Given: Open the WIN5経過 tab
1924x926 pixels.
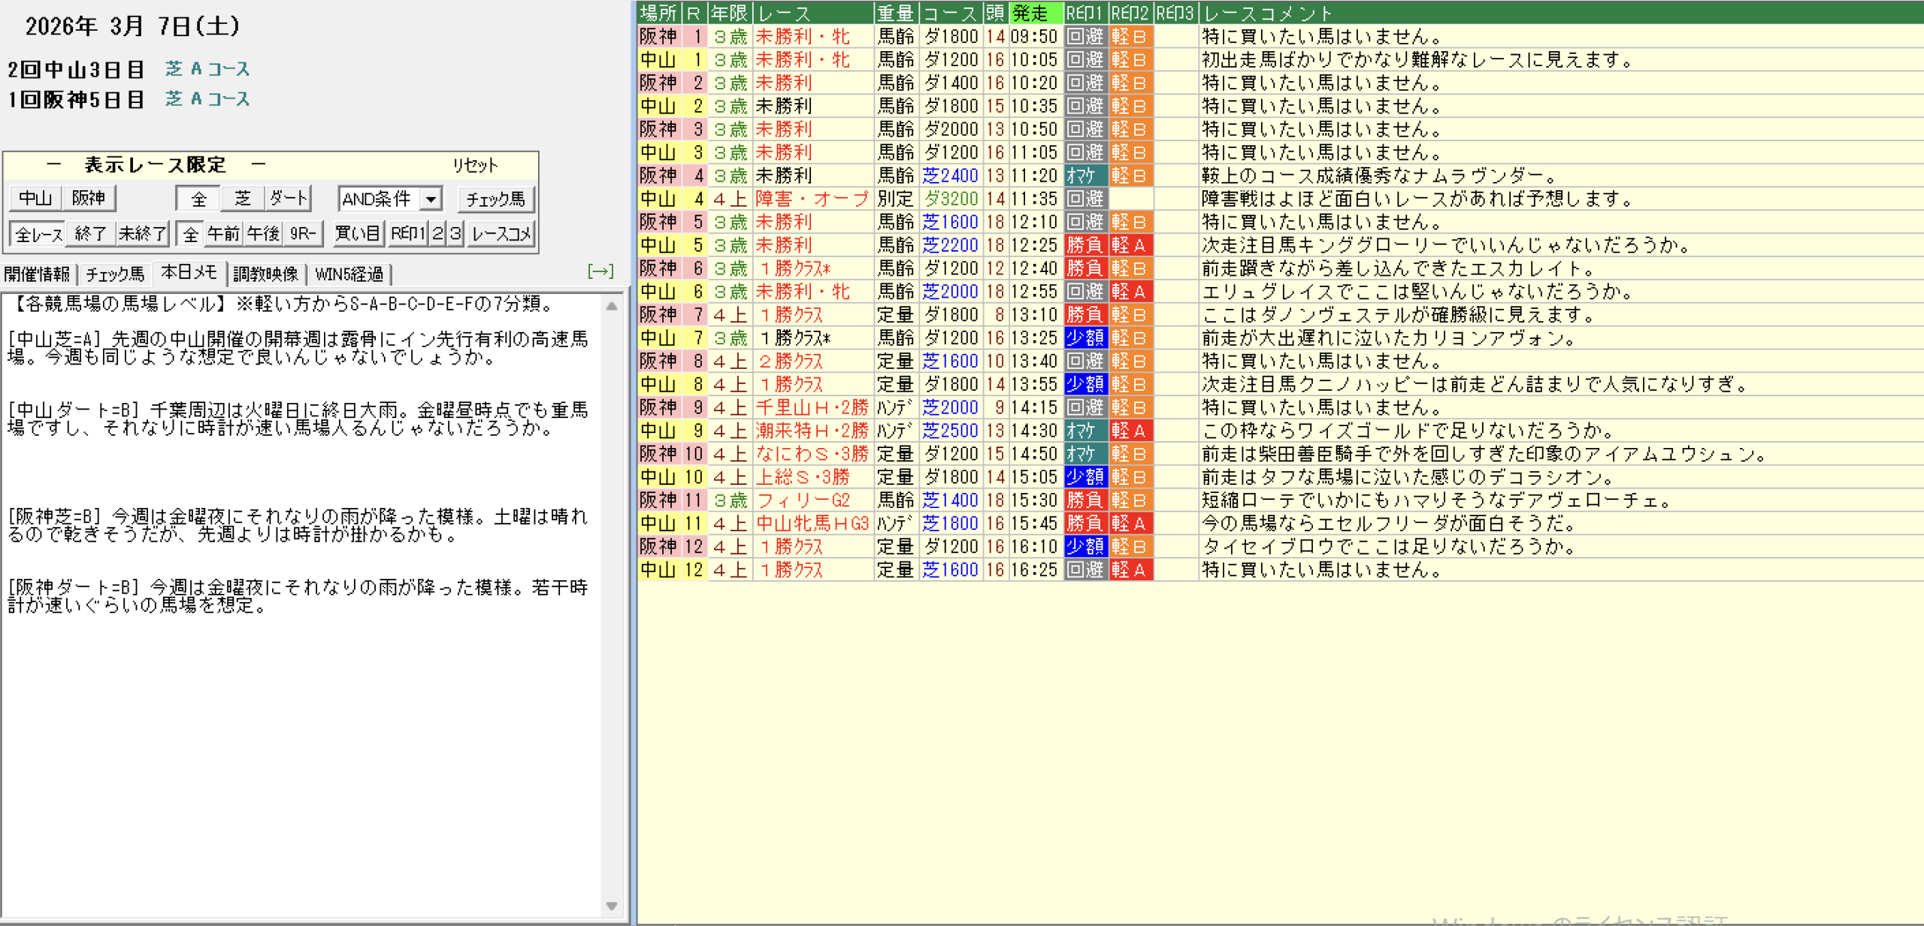Looking at the screenshot, I should click(x=349, y=274).
